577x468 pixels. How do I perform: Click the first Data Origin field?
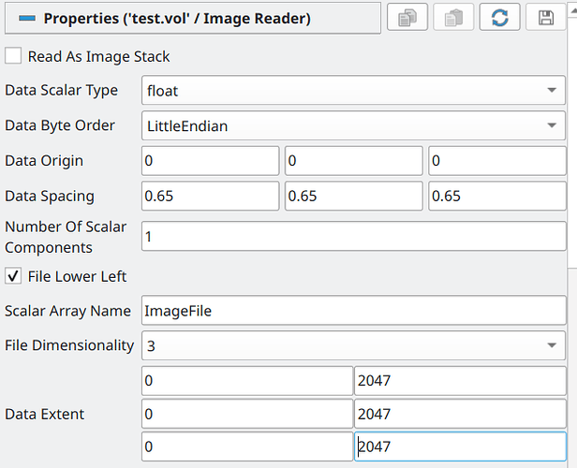coord(210,161)
